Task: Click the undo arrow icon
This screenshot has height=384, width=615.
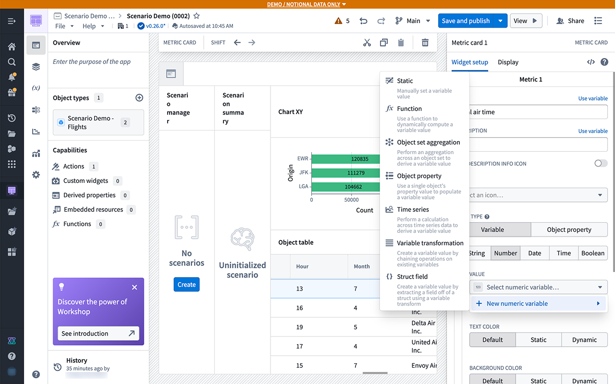Action: click(364, 21)
